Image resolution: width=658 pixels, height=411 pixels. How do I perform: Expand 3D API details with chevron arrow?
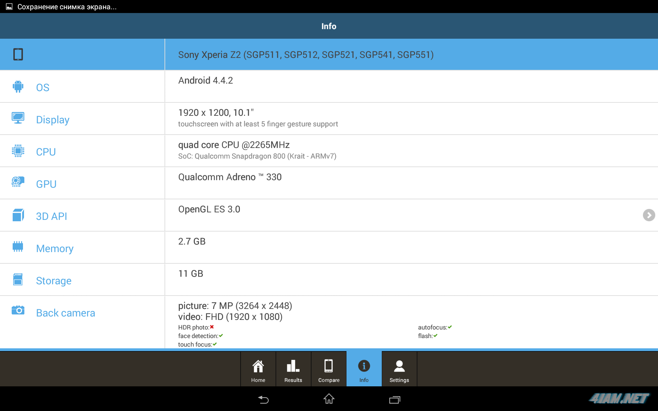[649, 215]
